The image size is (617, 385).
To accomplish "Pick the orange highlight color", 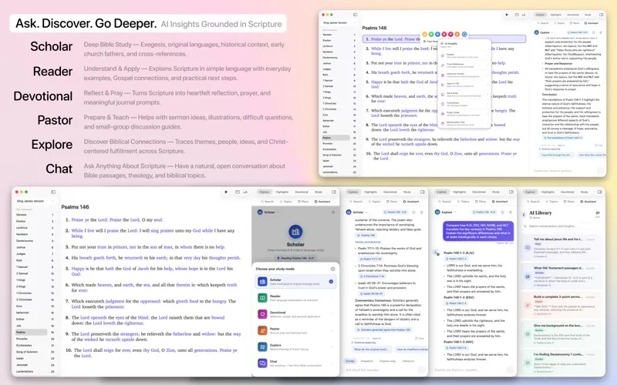I will pos(457,34).
